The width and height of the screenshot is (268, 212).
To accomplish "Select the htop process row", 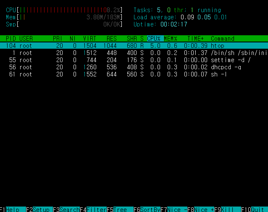I will (x=134, y=46).
